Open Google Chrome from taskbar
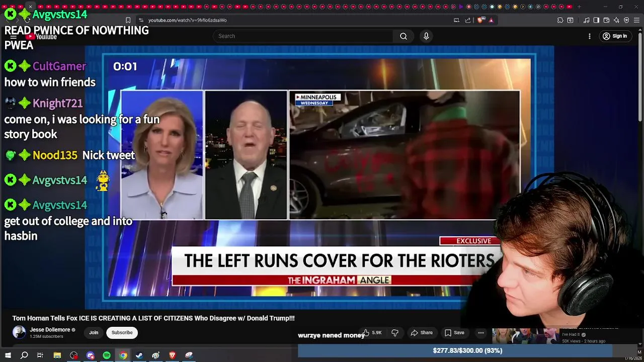The height and width of the screenshot is (362, 644). (123, 355)
